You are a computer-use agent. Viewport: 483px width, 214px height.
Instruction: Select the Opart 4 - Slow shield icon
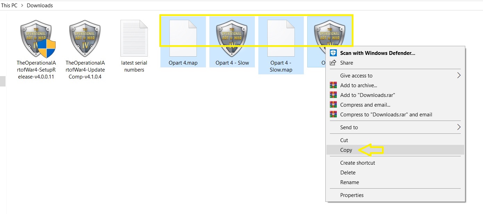tap(232, 39)
